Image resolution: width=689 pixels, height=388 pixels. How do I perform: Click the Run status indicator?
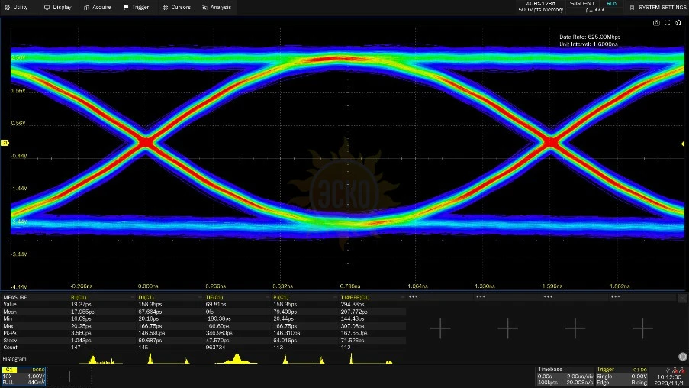[612, 4]
